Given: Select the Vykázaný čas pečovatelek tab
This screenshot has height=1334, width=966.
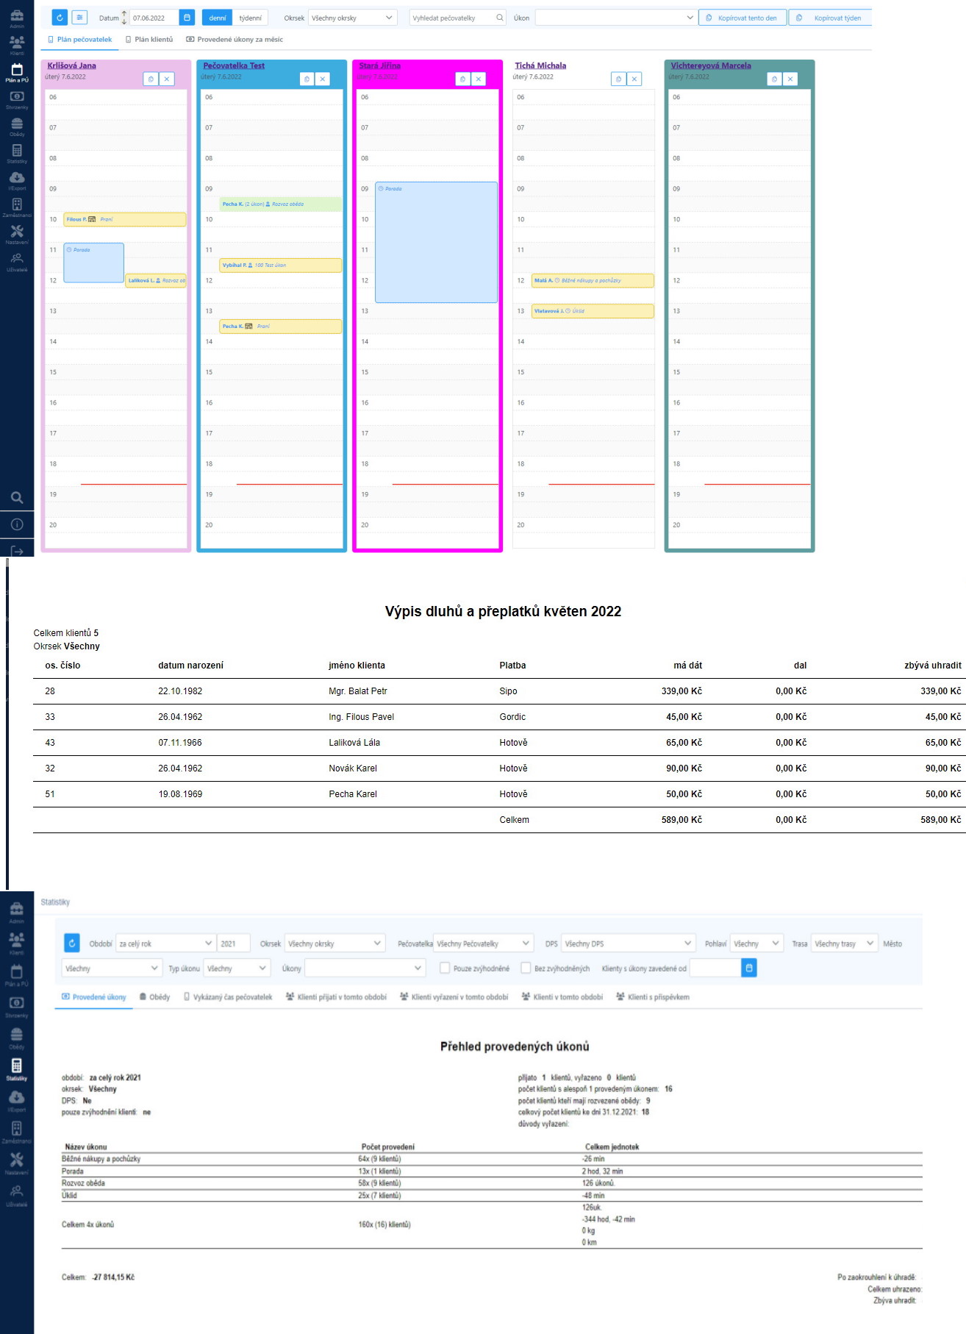Looking at the screenshot, I should [228, 997].
